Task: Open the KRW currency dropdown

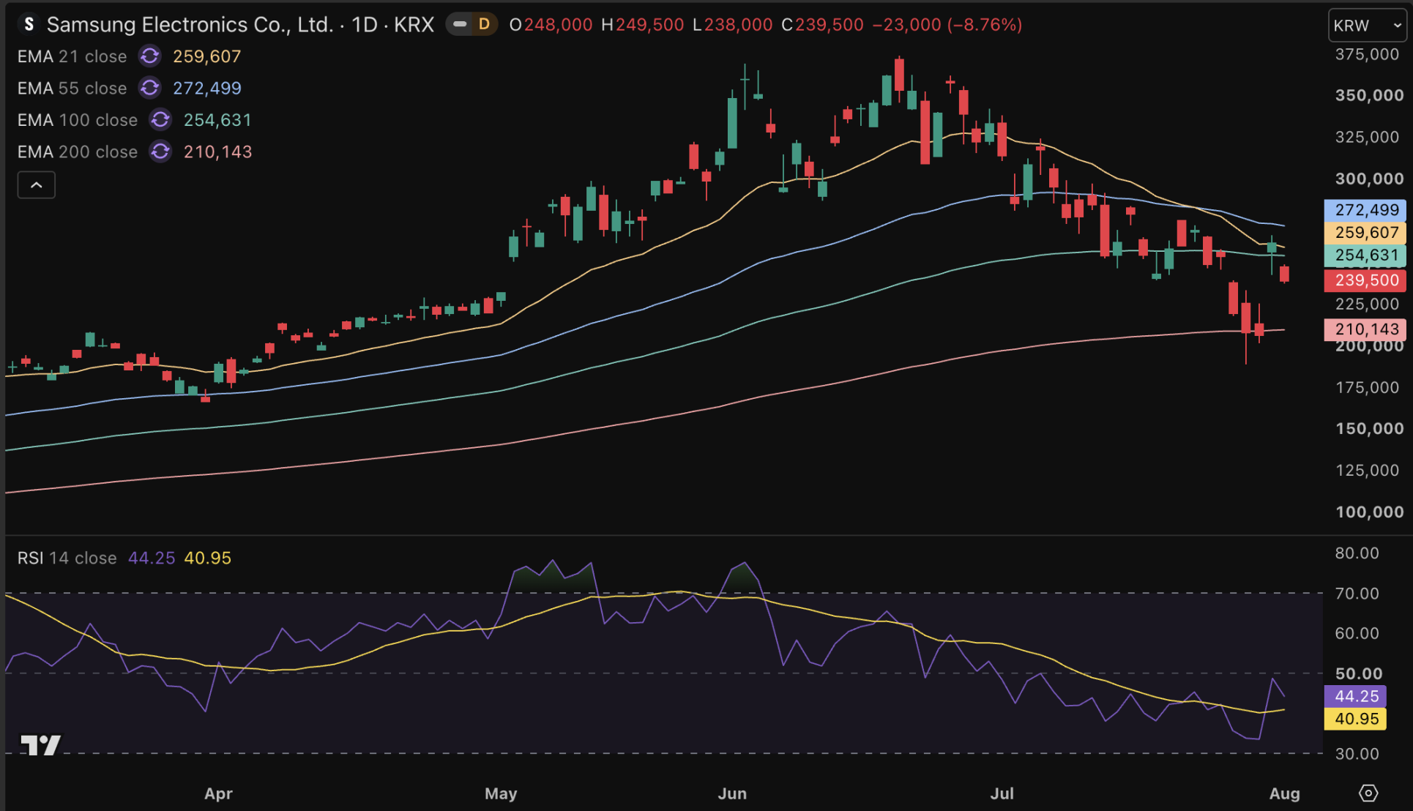Action: (1367, 25)
